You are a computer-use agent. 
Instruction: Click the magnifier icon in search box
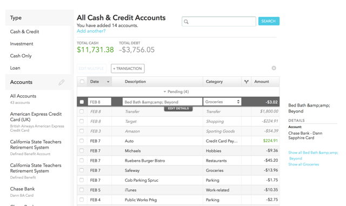pyautogui.click(x=186, y=22)
